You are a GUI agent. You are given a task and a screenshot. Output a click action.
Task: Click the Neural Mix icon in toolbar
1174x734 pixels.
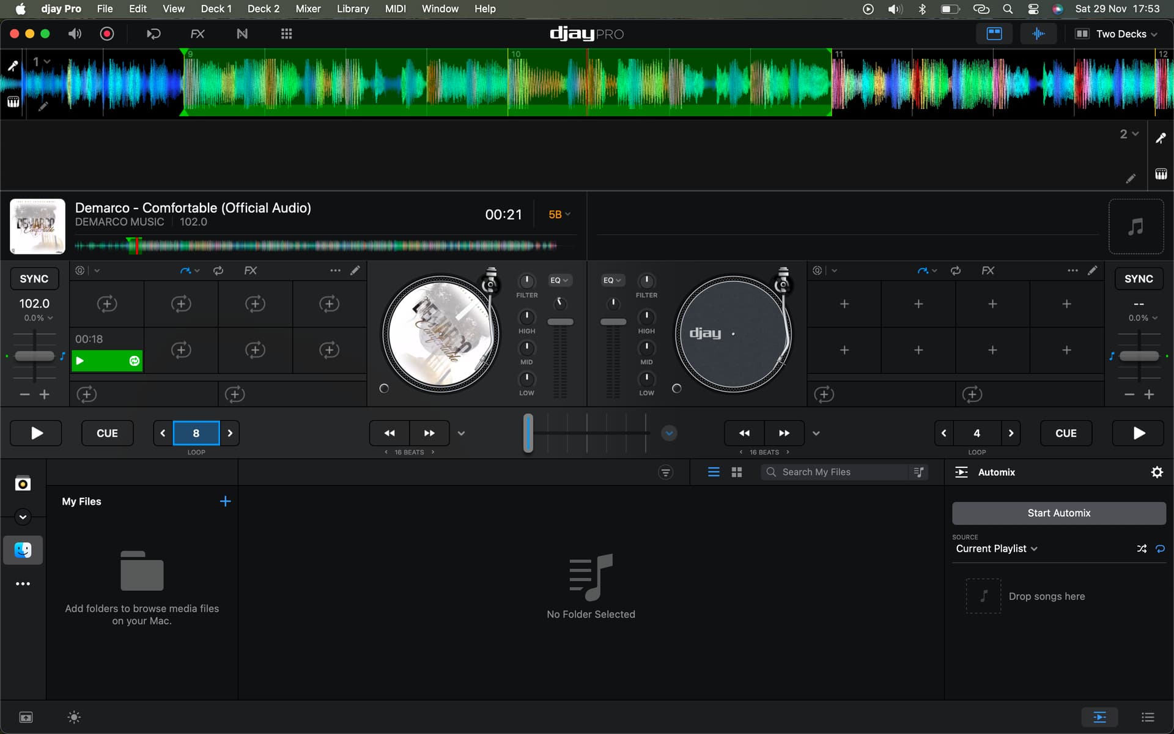242,34
